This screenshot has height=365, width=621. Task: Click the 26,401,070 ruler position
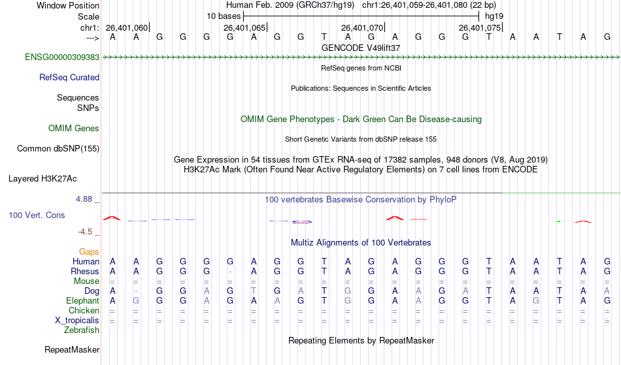362,27
